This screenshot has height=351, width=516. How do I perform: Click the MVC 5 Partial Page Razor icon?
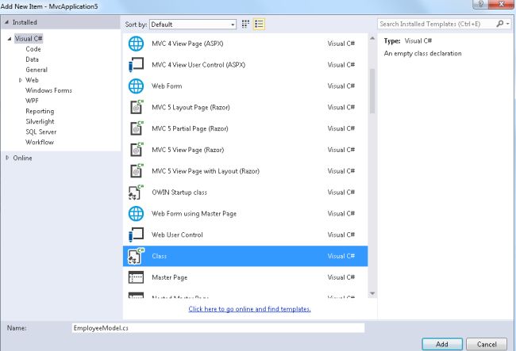click(136, 128)
